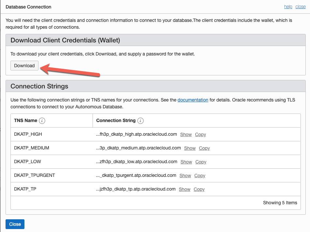Image resolution: width=310 pixels, height=232 pixels.
Task: Show the DKATP_HIGH connection string
Action: [x=186, y=134]
